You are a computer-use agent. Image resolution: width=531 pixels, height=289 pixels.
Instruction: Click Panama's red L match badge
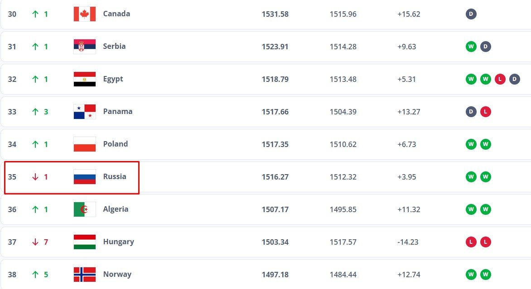point(486,112)
